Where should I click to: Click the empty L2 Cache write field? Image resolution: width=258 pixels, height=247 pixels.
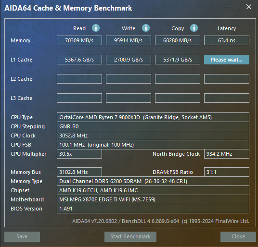129,79
